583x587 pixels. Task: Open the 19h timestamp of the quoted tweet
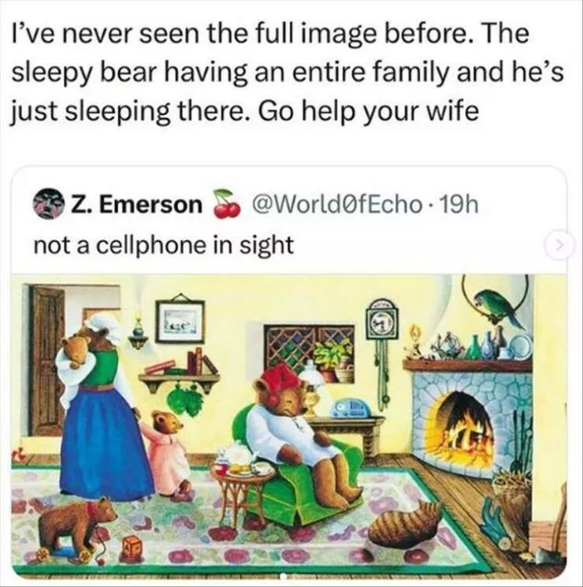[x=461, y=204]
